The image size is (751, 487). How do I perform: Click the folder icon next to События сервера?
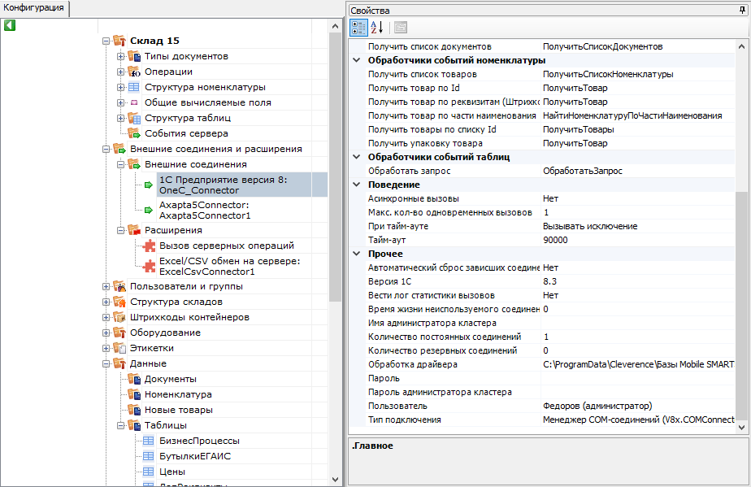point(134,133)
